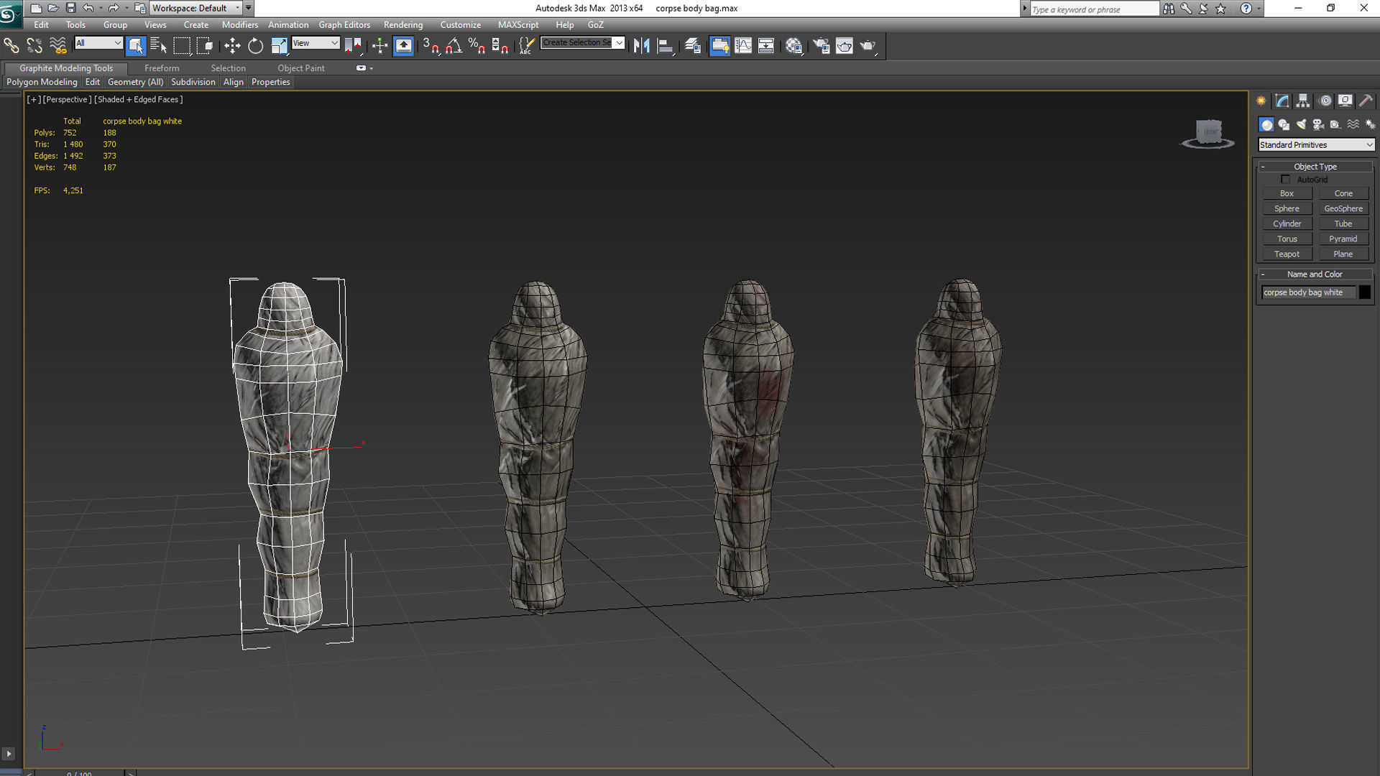This screenshot has width=1380, height=776.
Task: Click the black object color swatch
Action: (1364, 292)
